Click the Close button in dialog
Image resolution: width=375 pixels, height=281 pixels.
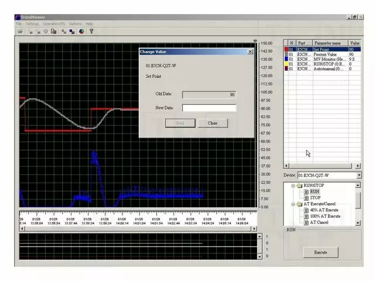click(x=212, y=123)
